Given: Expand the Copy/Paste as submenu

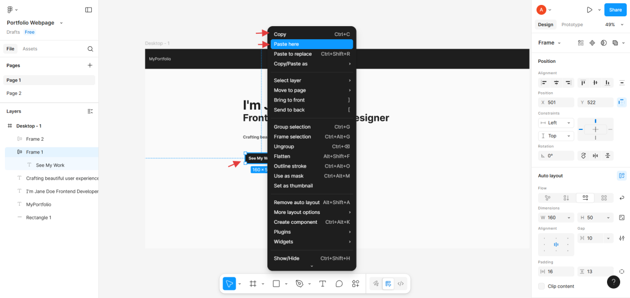Looking at the screenshot, I should click(312, 64).
